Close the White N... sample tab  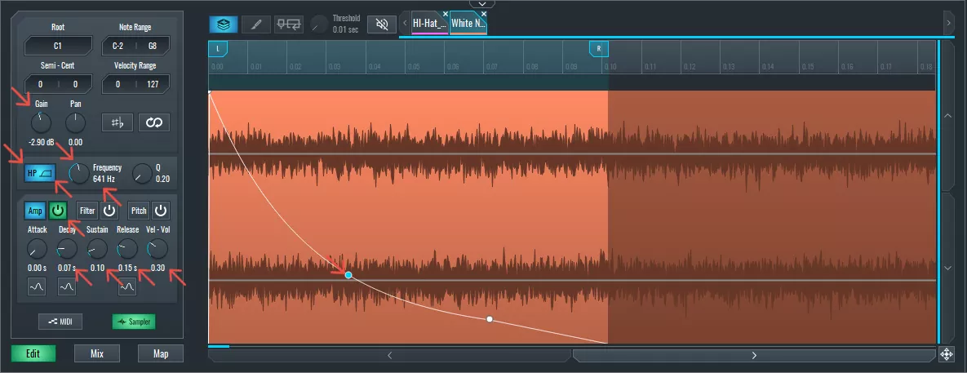point(483,14)
